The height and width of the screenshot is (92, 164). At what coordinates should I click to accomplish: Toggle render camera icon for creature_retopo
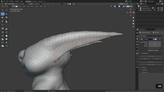point(162,8)
